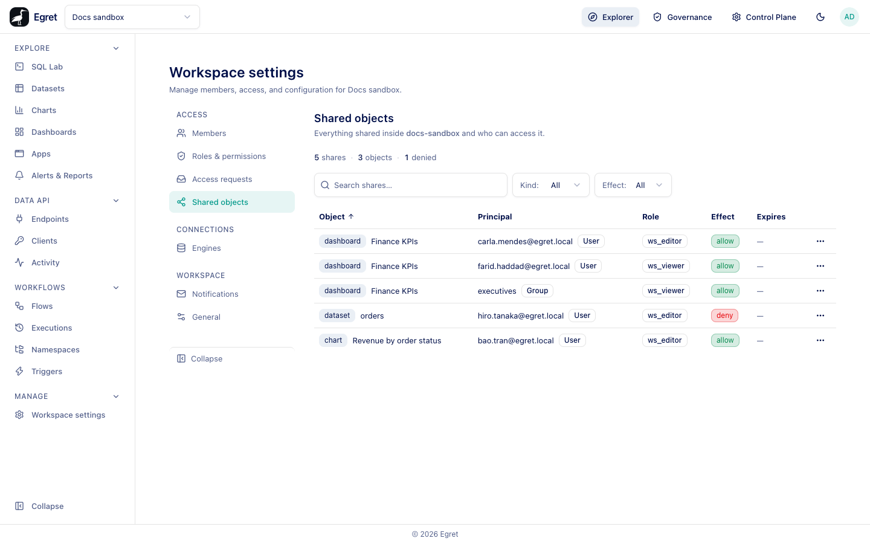This screenshot has height=544, width=870.
Task: Click the Egret bird logo
Action: [x=19, y=17]
